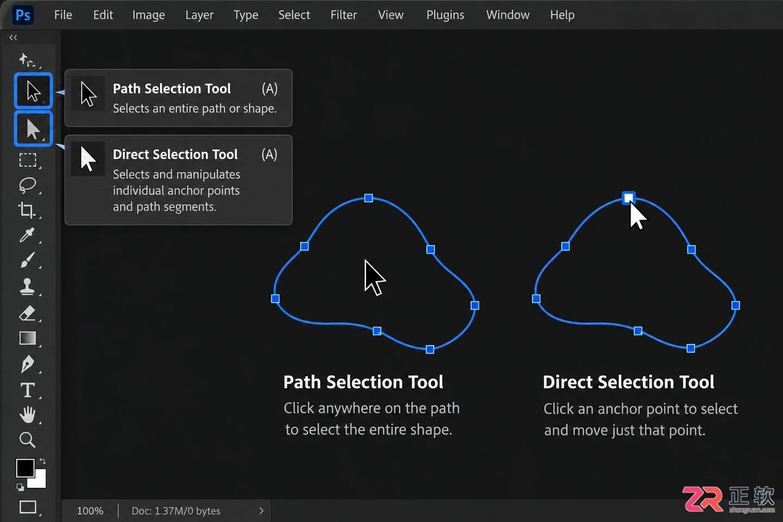Viewport: 783px width, 522px height.
Task: Toggle the screen mode button
Action: (x=28, y=507)
